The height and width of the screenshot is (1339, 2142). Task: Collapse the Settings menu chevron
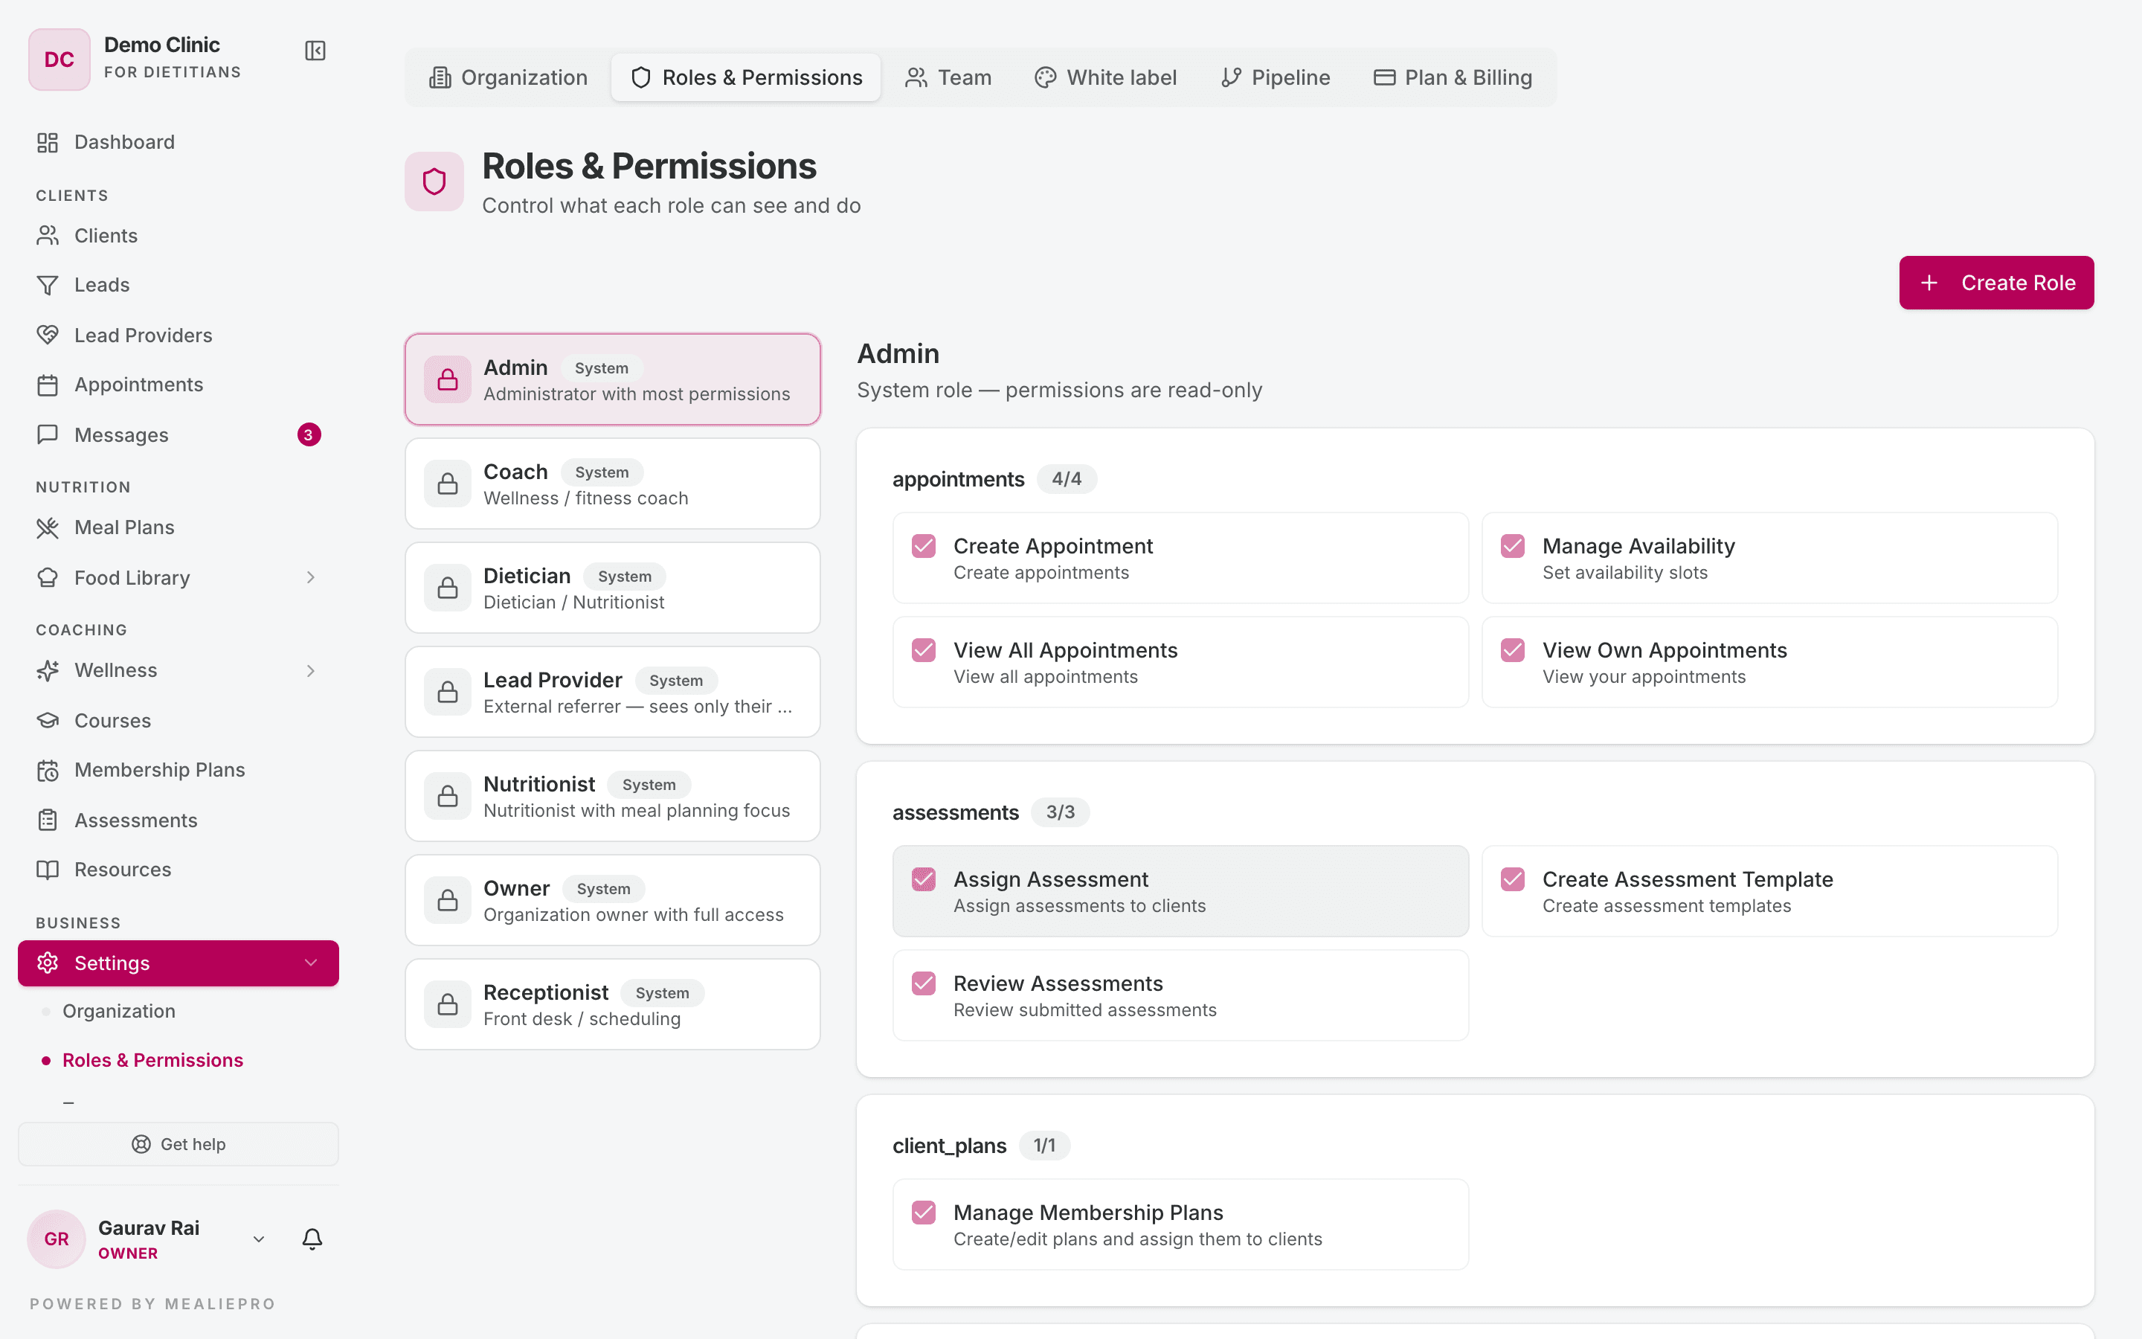pos(311,963)
